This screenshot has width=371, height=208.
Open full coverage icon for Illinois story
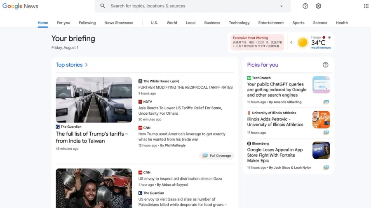326,132
